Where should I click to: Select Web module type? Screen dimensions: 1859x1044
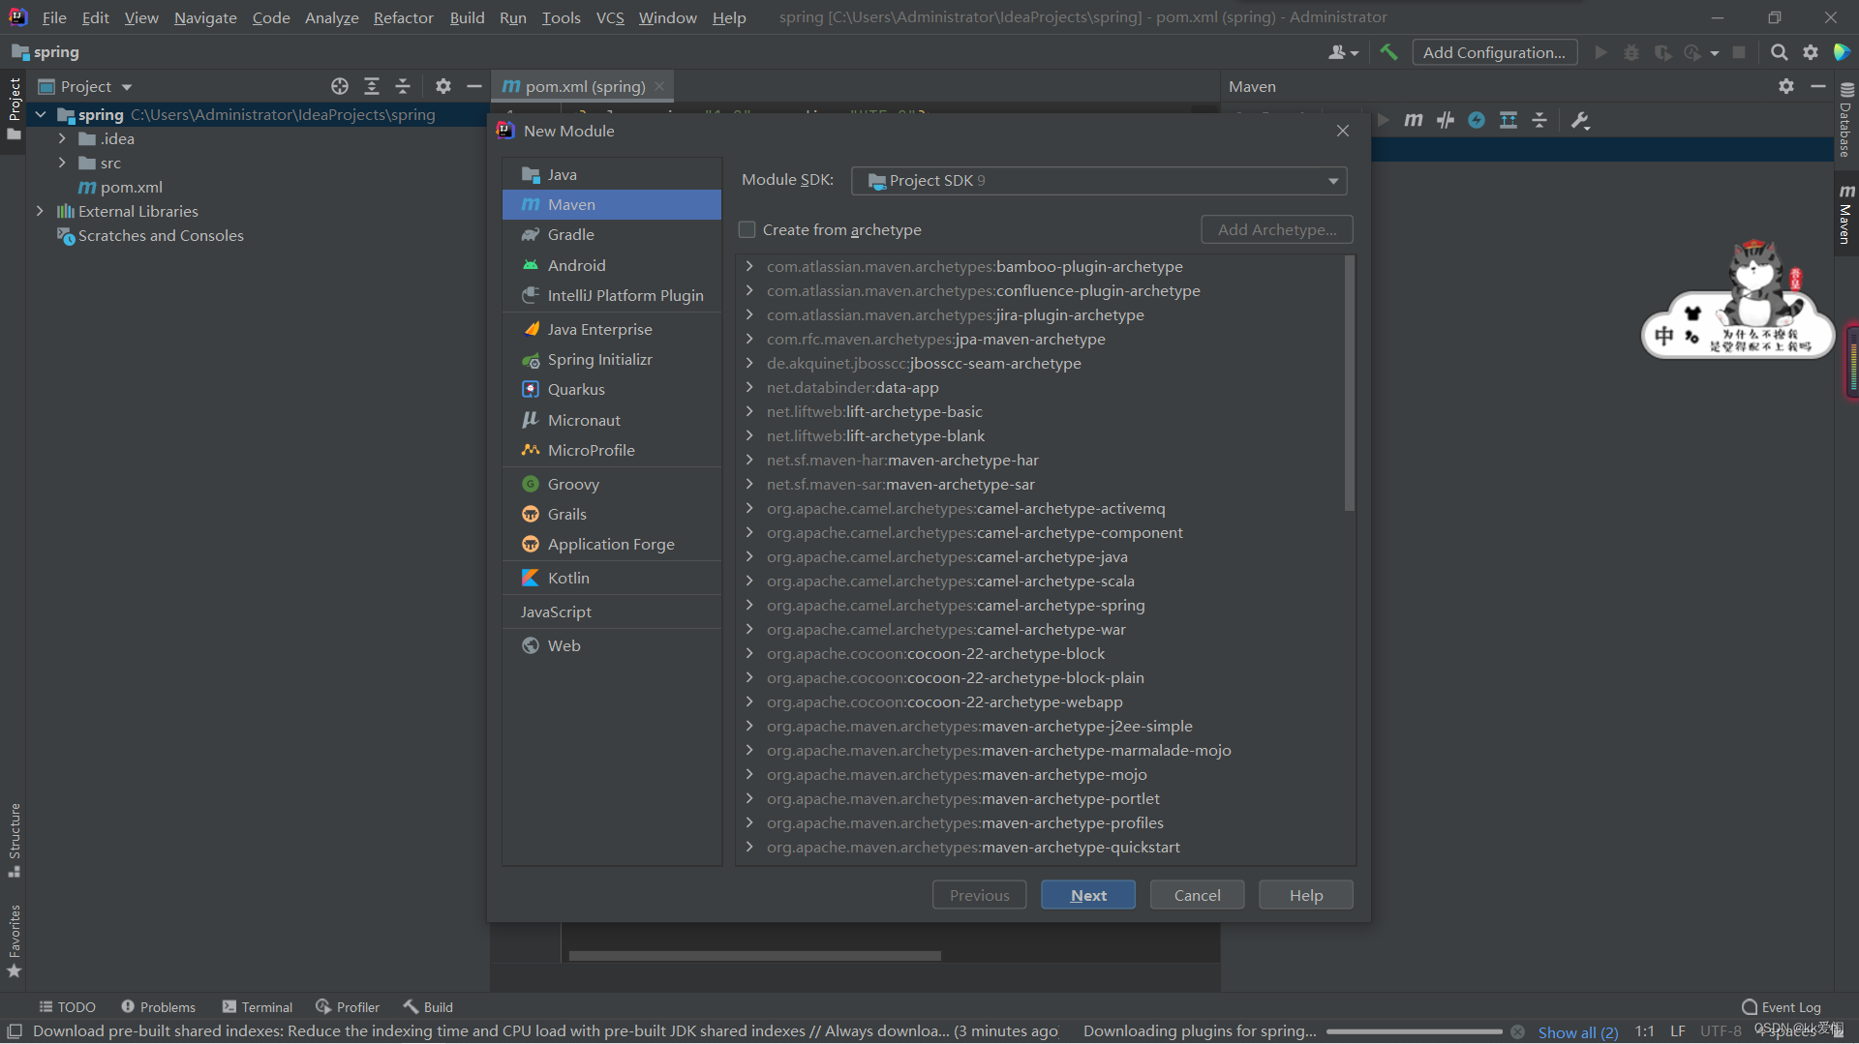pyautogui.click(x=611, y=645)
